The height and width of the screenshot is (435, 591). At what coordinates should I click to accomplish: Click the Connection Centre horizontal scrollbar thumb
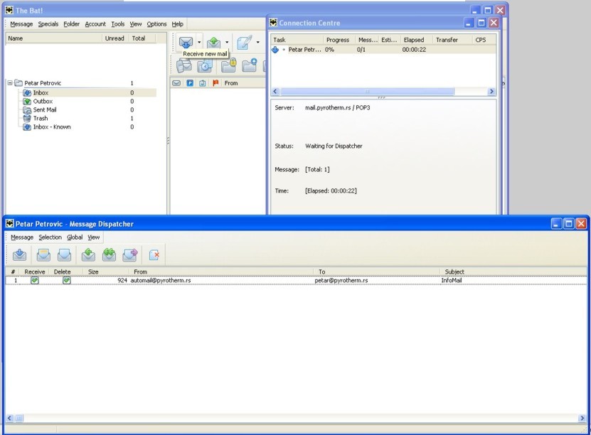tap(367, 91)
